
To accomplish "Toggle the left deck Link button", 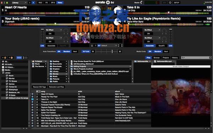I will (42, 46).
